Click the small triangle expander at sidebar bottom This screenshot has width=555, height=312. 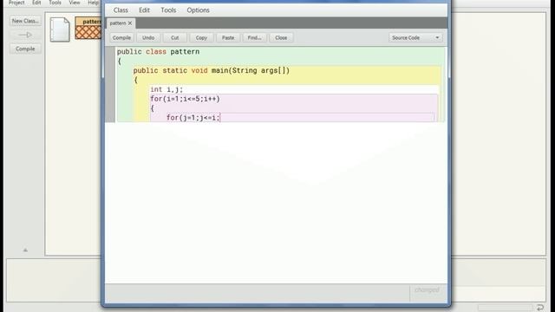coord(25,250)
